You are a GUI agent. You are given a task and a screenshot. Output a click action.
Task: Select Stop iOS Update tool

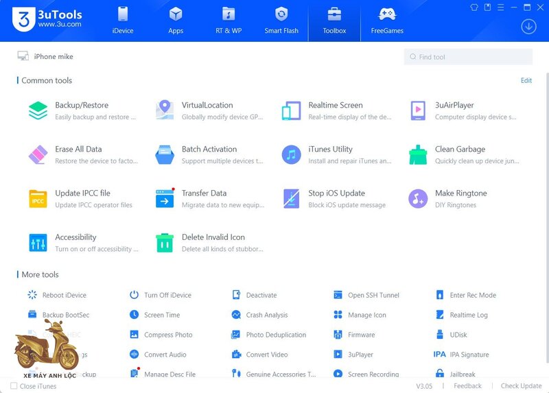334,199
